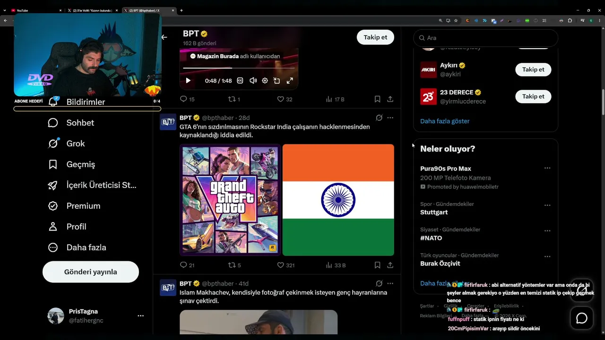Viewport: 605px width, 340px height.
Task: Open the floating messages chat button
Action: pos(582,318)
